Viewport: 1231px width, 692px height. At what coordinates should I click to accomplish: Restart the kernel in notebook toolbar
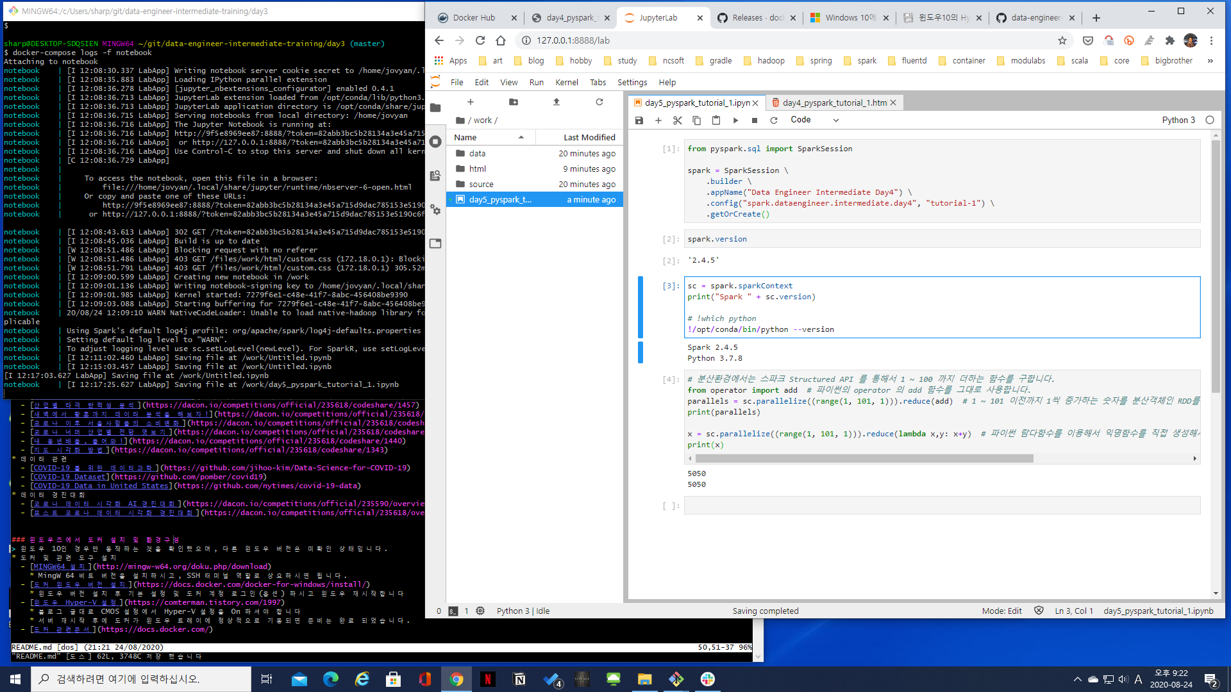pyautogui.click(x=774, y=120)
